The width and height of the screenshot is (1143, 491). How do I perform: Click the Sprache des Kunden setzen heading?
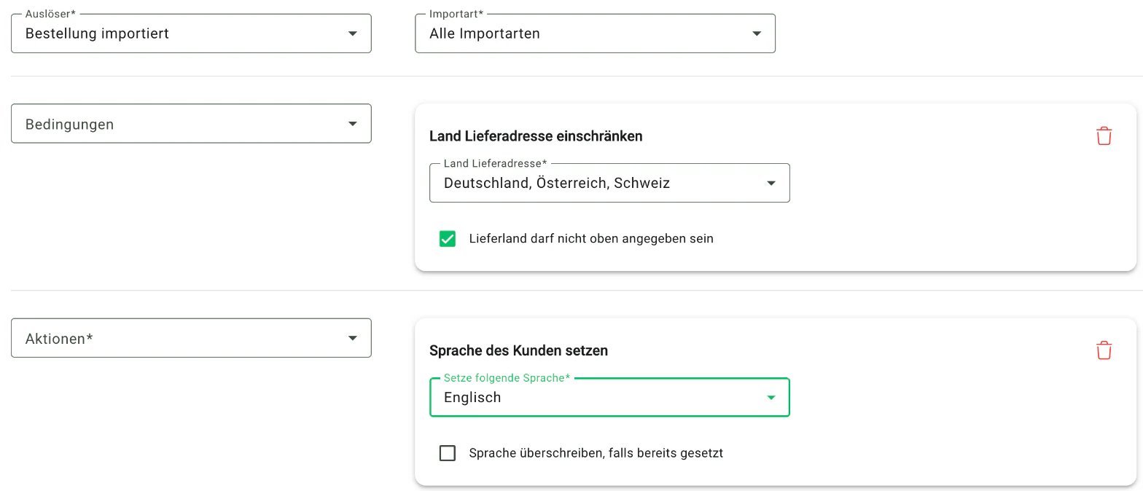518,350
